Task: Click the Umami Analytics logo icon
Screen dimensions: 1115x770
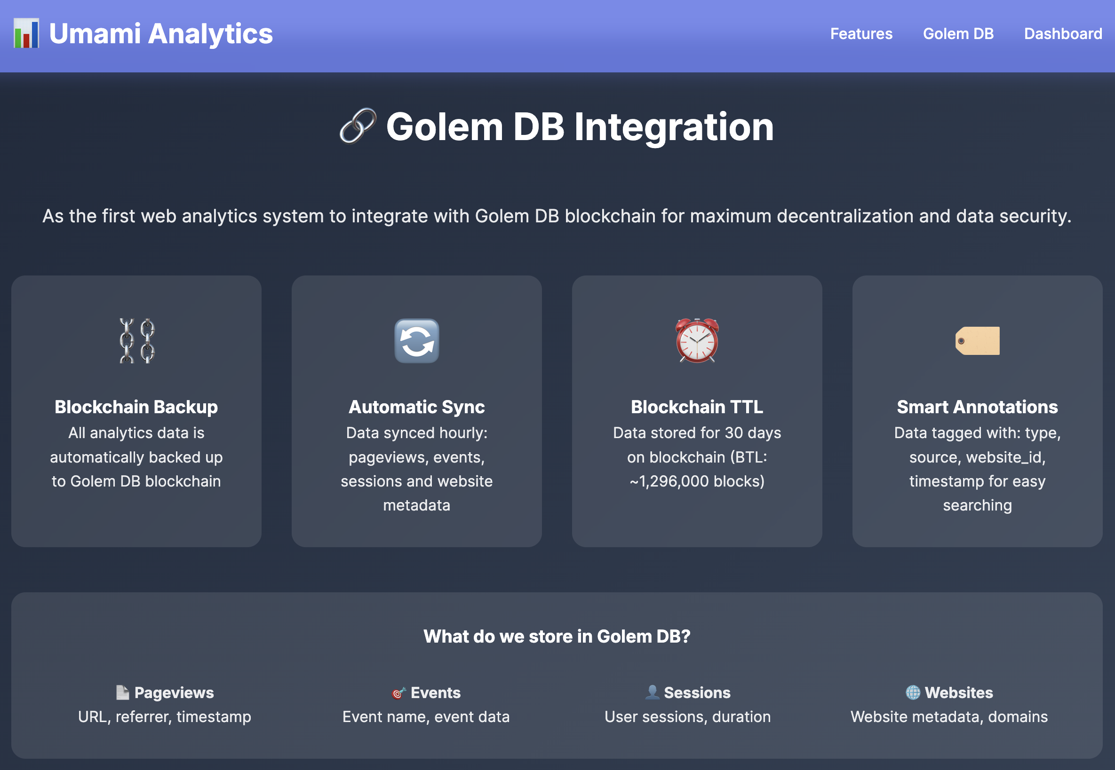Action: 26,34
